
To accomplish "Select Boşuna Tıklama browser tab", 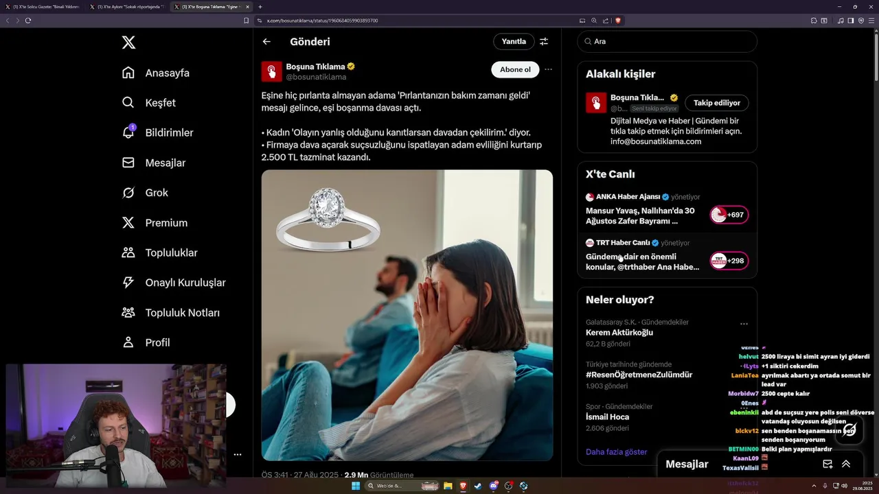I will point(212,7).
